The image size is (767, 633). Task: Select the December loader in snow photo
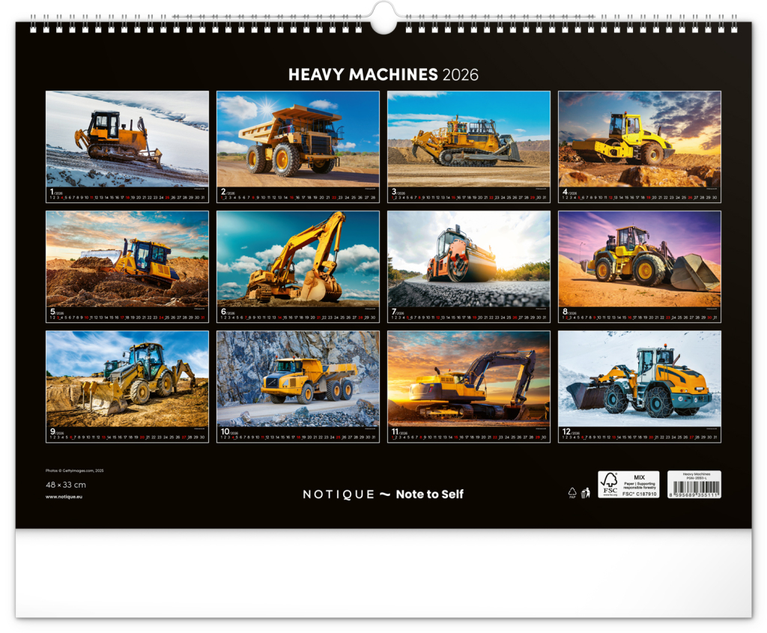(639, 378)
